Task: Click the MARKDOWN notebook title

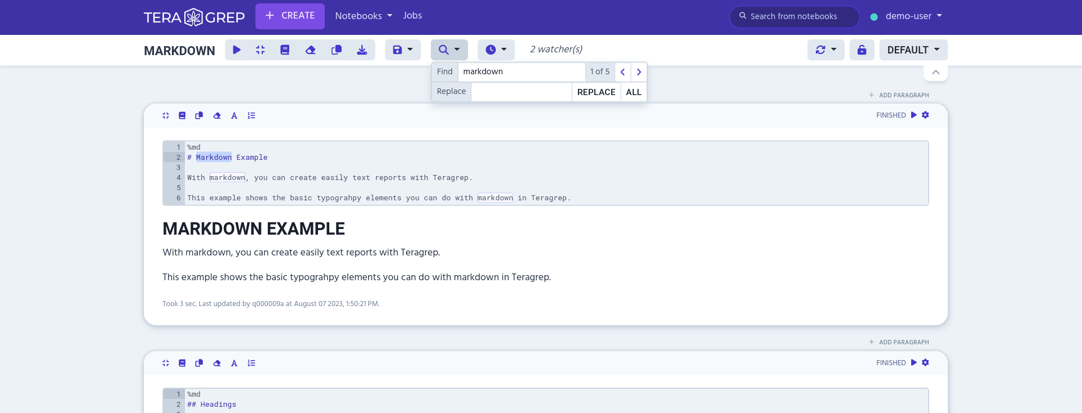Action: click(x=179, y=51)
